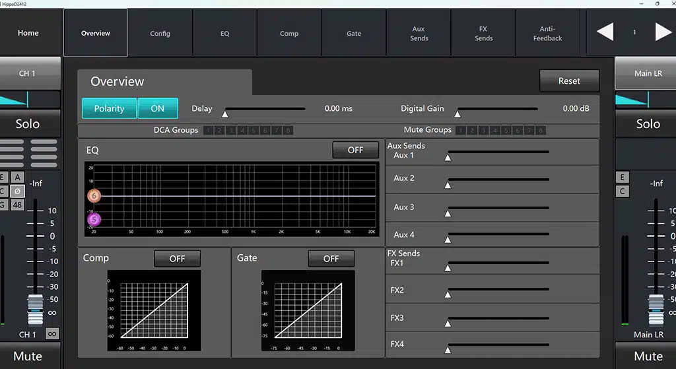The image size is (676, 369).
Task: Click the C indicator on Main LR strip
Action: 622,191
